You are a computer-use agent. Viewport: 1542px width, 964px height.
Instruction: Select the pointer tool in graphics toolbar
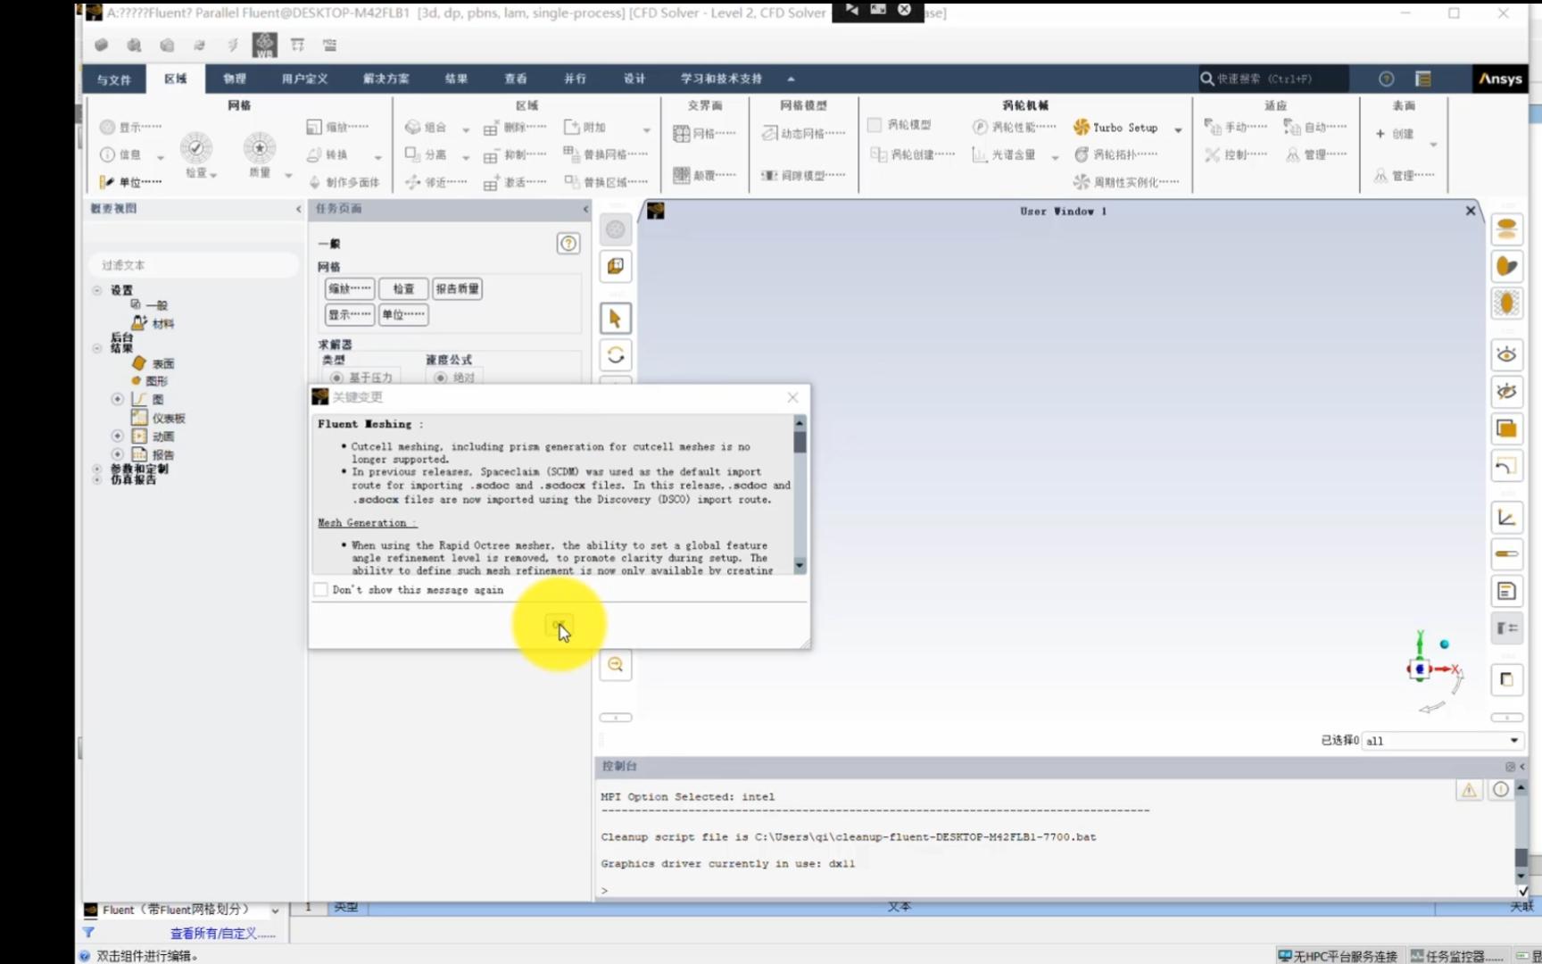[x=615, y=318]
